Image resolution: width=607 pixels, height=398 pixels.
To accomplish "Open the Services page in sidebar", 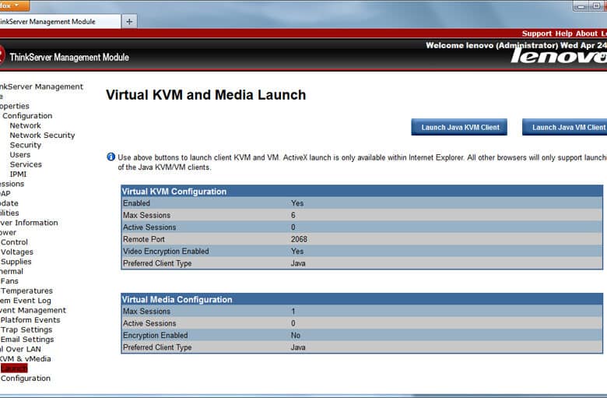I will [26, 164].
